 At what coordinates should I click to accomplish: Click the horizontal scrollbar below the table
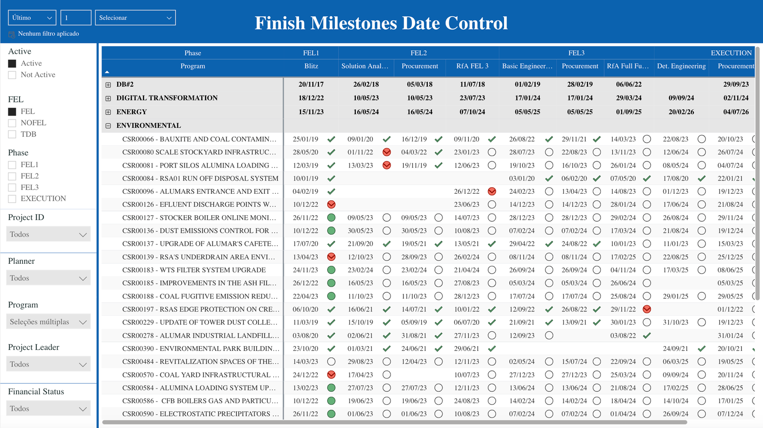pyautogui.click(x=394, y=422)
